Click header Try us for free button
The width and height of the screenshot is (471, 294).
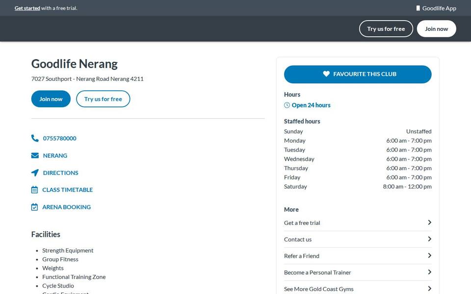coord(386,29)
